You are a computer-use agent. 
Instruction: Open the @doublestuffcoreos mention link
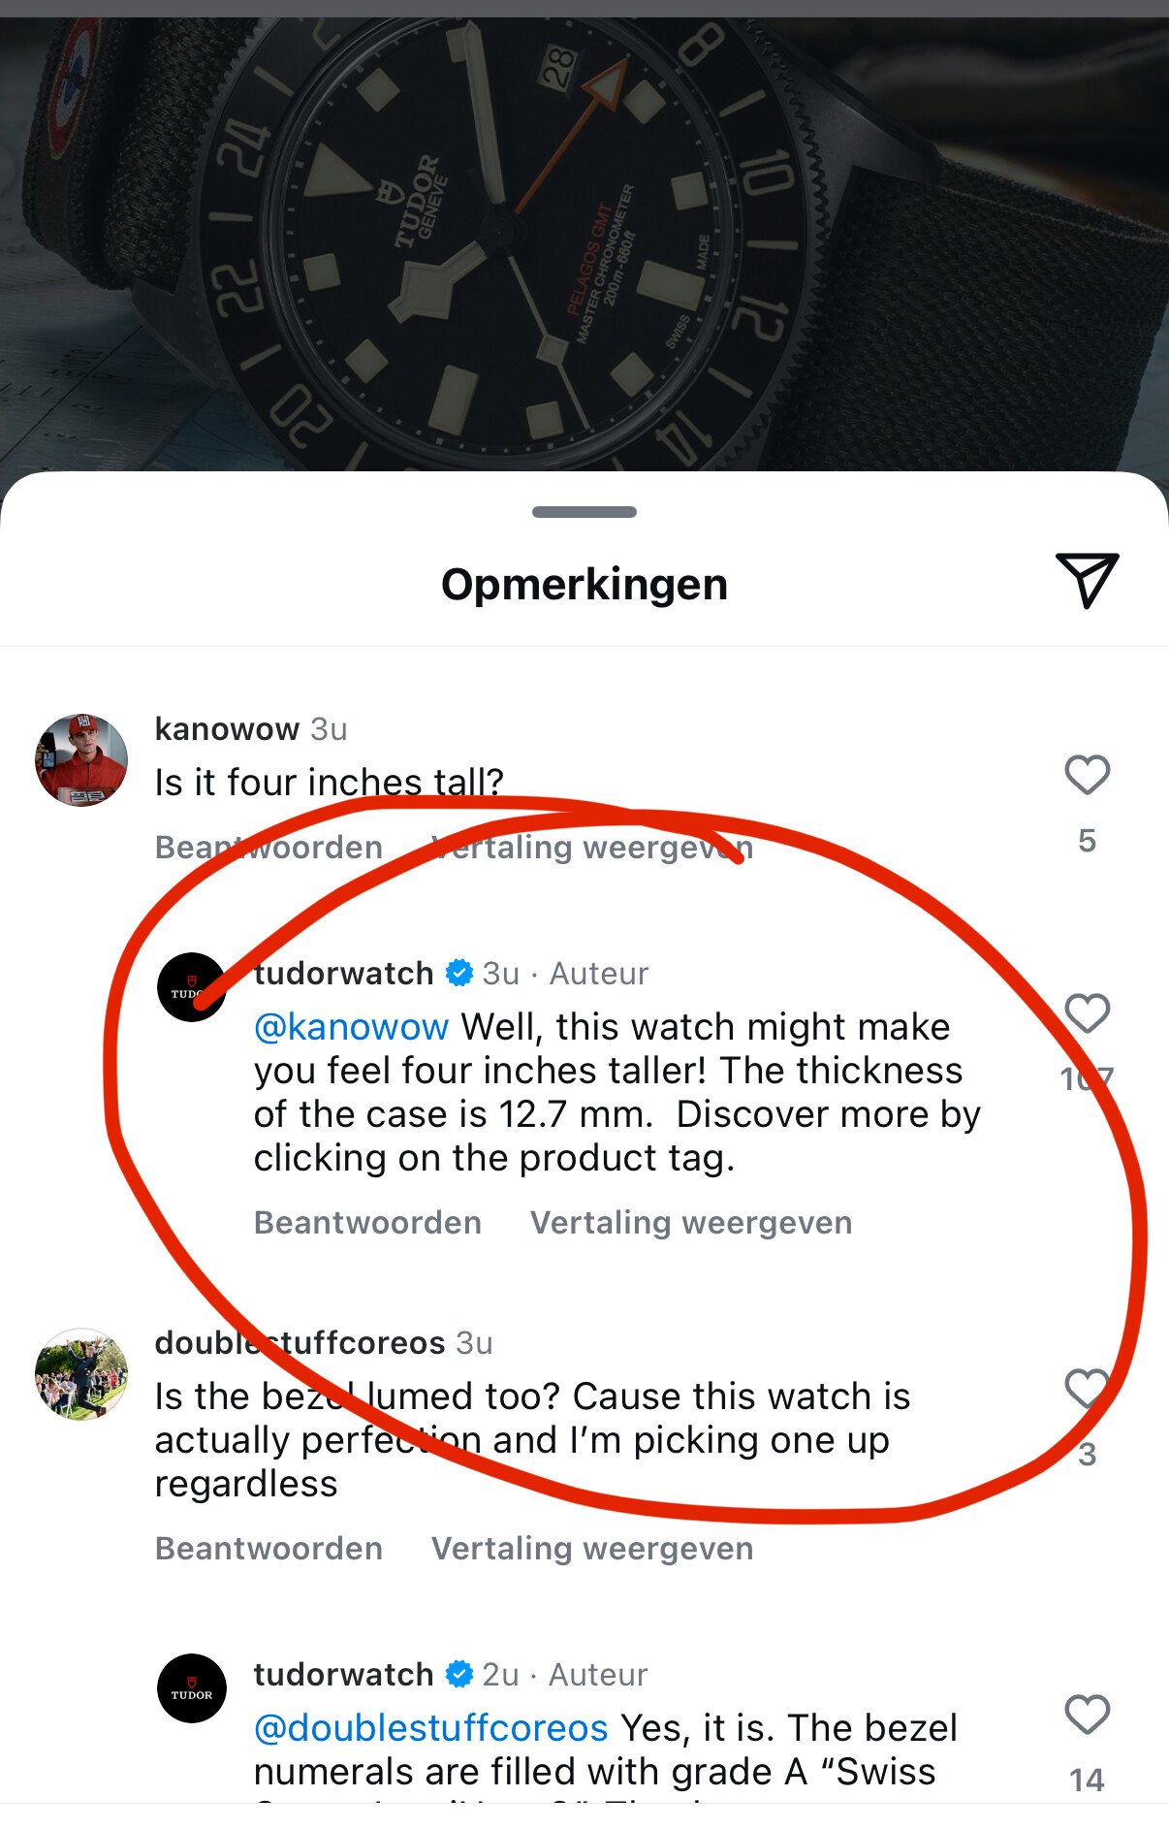coord(431,1728)
